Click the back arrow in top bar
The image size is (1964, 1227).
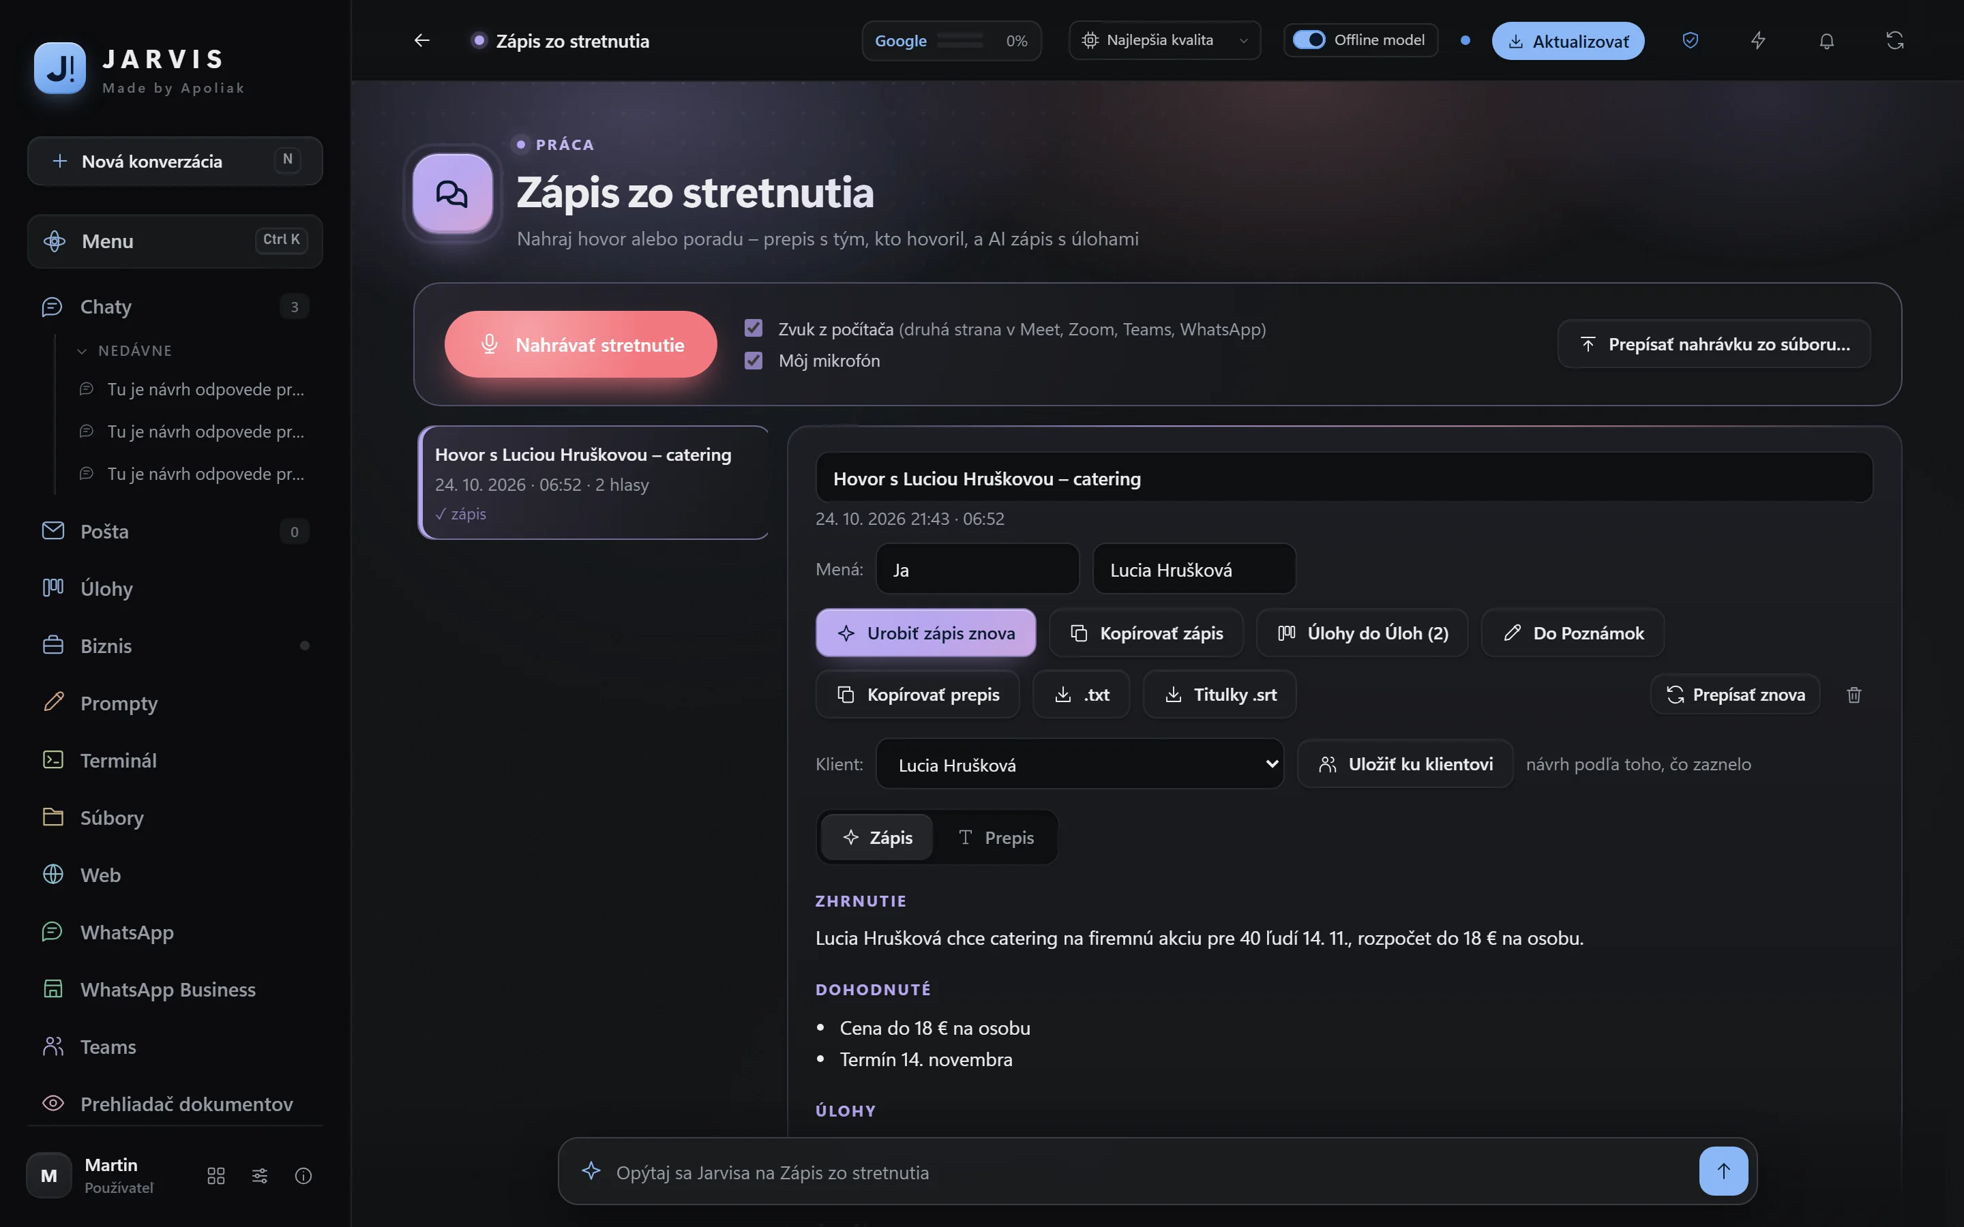click(421, 41)
